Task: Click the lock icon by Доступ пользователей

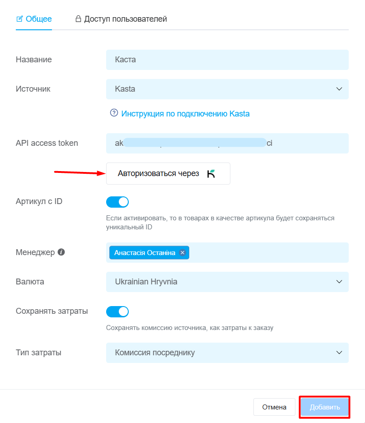Action: 78,19
